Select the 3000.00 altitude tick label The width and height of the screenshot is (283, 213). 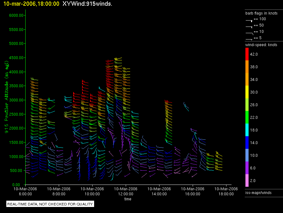[x=16, y=100]
